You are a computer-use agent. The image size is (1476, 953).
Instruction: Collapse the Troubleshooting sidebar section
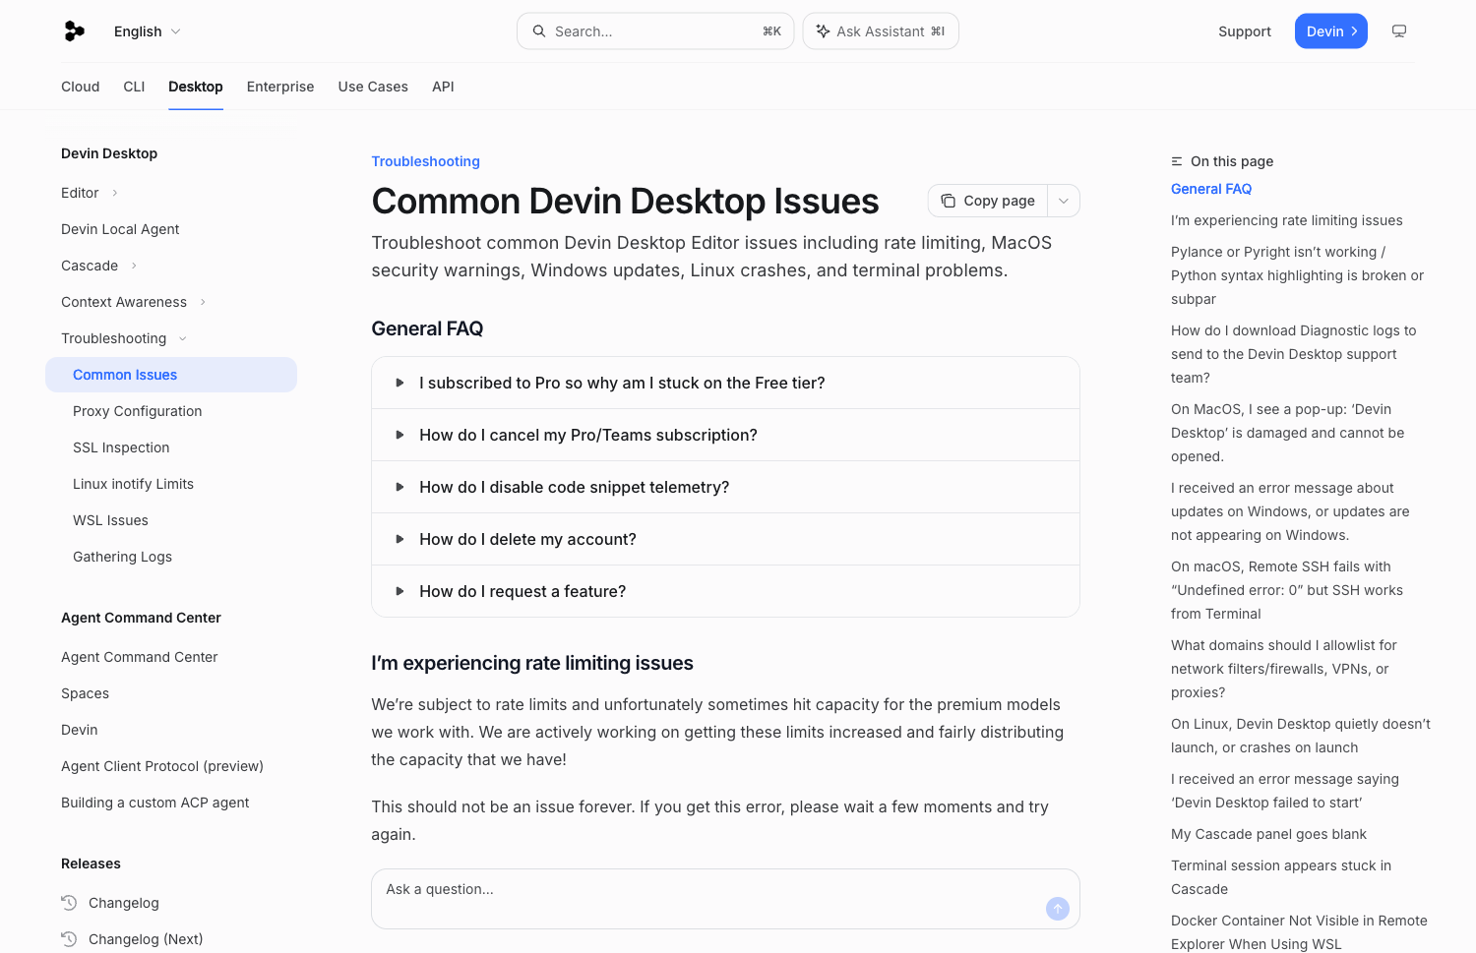pos(183,338)
